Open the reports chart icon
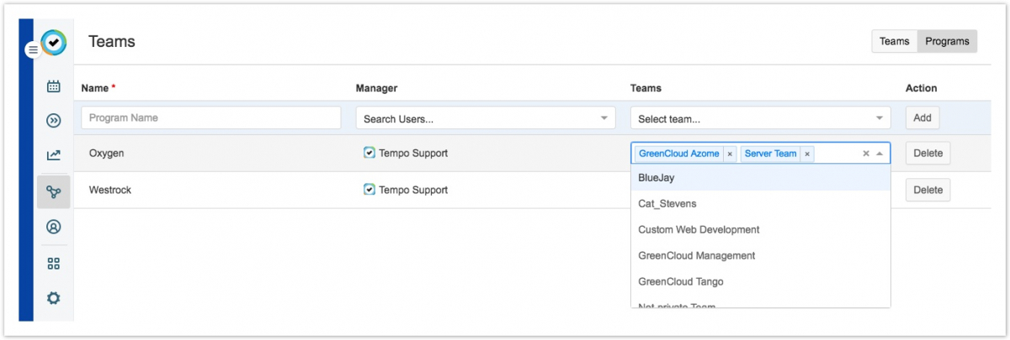This screenshot has width=1010, height=340. [x=54, y=155]
